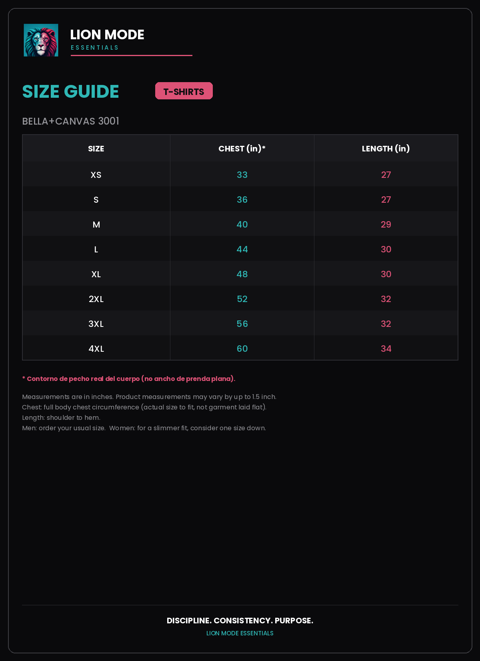This screenshot has width=480, height=661.
Task: Click the LION MODE brand title
Action: [x=107, y=35]
